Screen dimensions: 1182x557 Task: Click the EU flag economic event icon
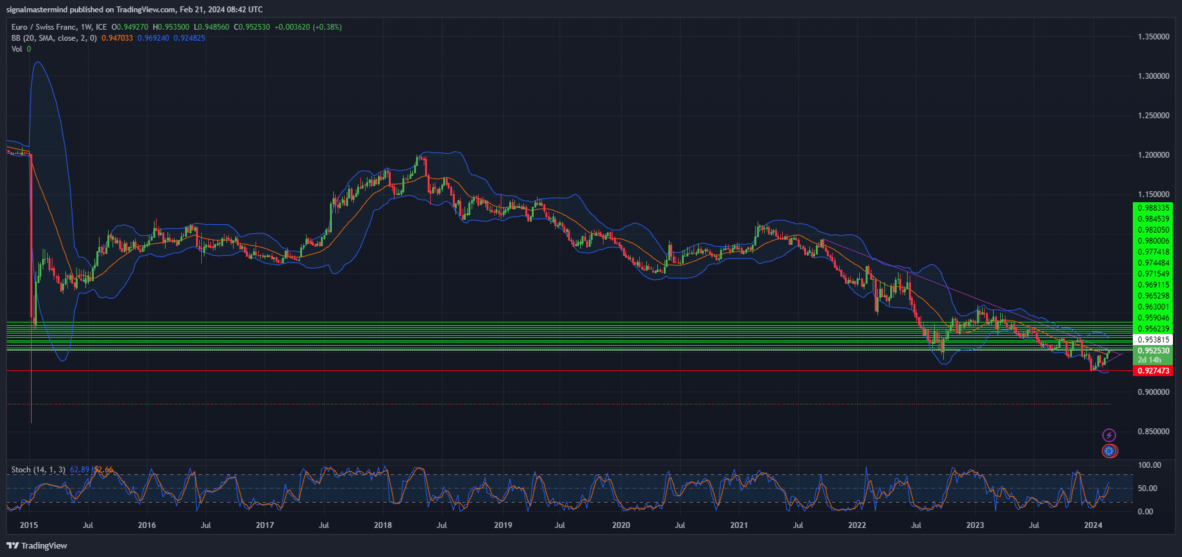[1109, 451]
